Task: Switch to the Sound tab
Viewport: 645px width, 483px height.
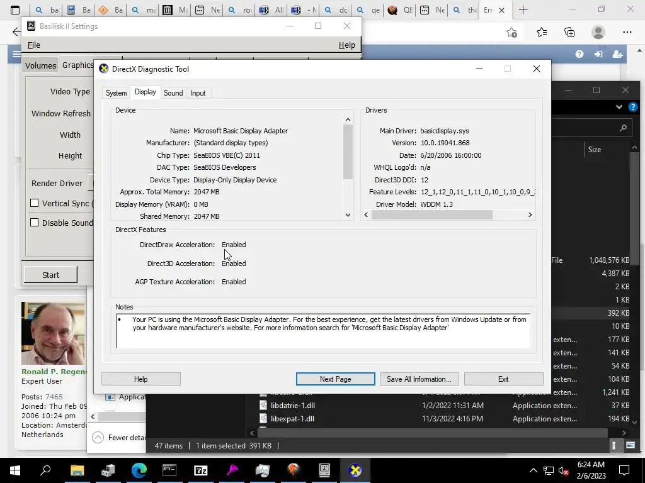Action: (173, 93)
